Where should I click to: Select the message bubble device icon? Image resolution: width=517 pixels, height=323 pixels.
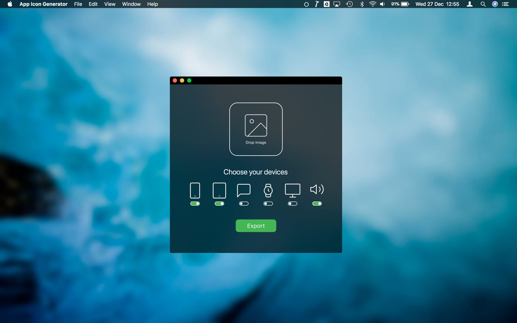pos(244,190)
